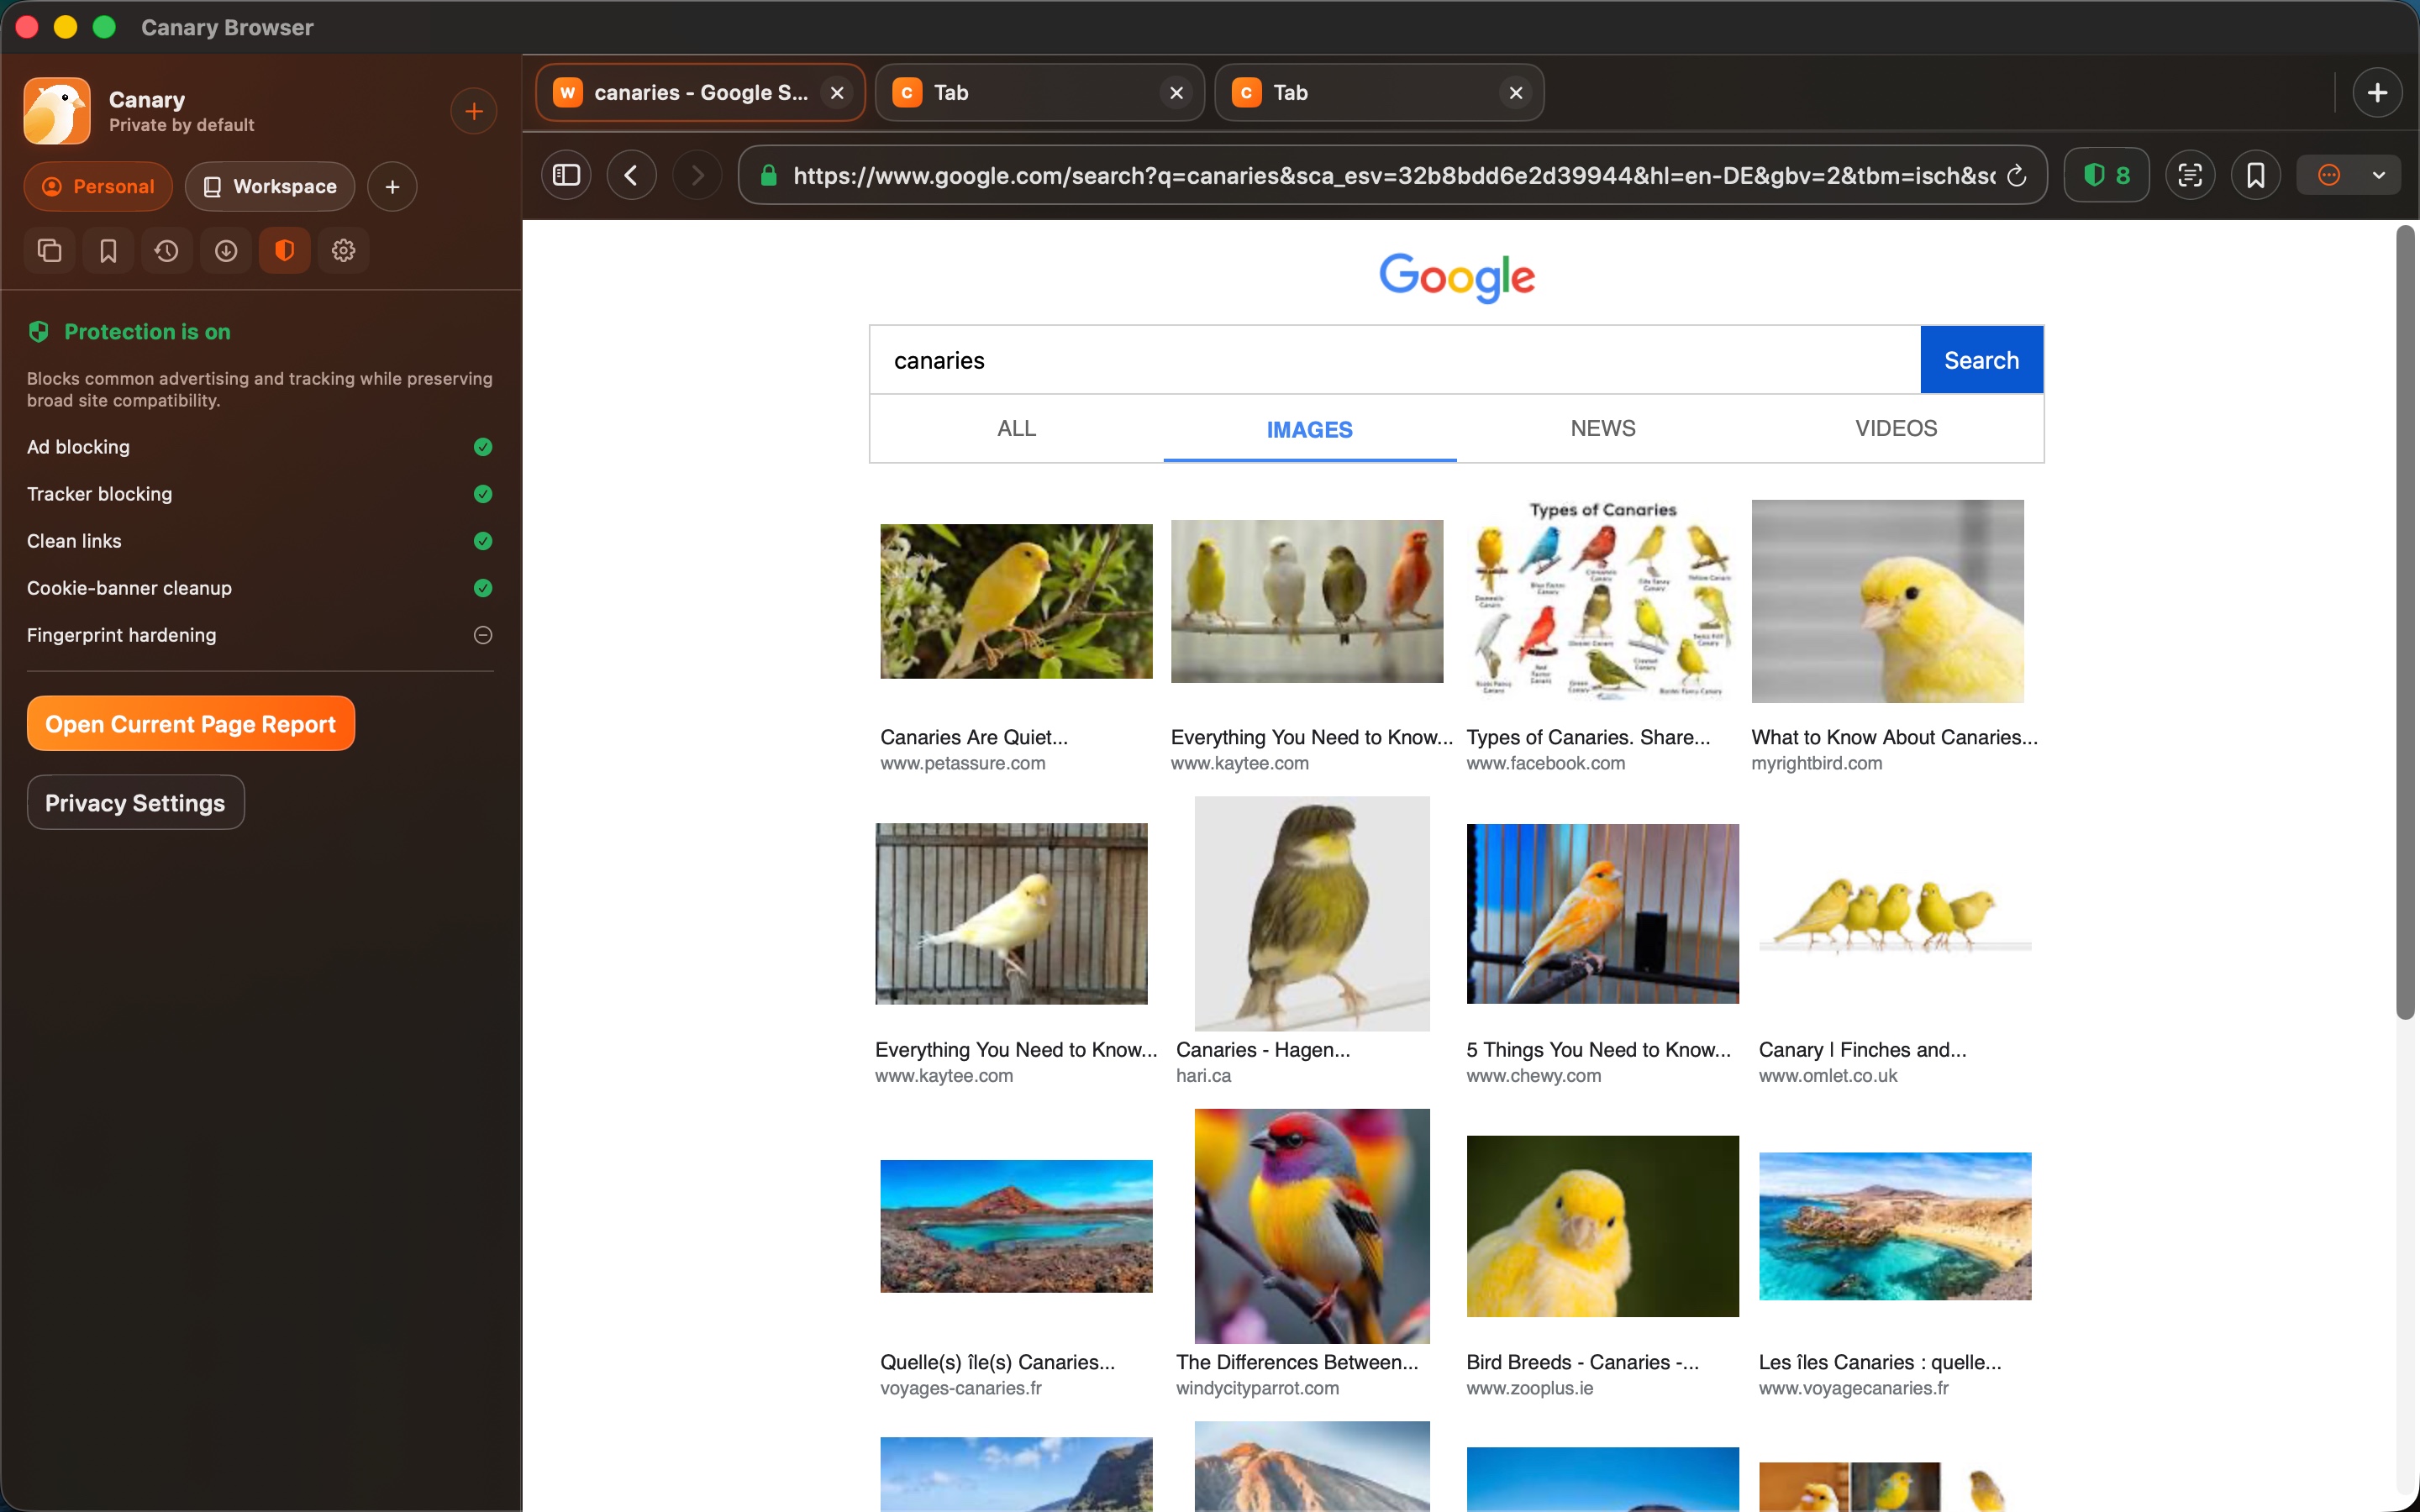Viewport: 2420px width, 1512px height.
Task: Toggle Tracker blocking status check
Action: 483,494
